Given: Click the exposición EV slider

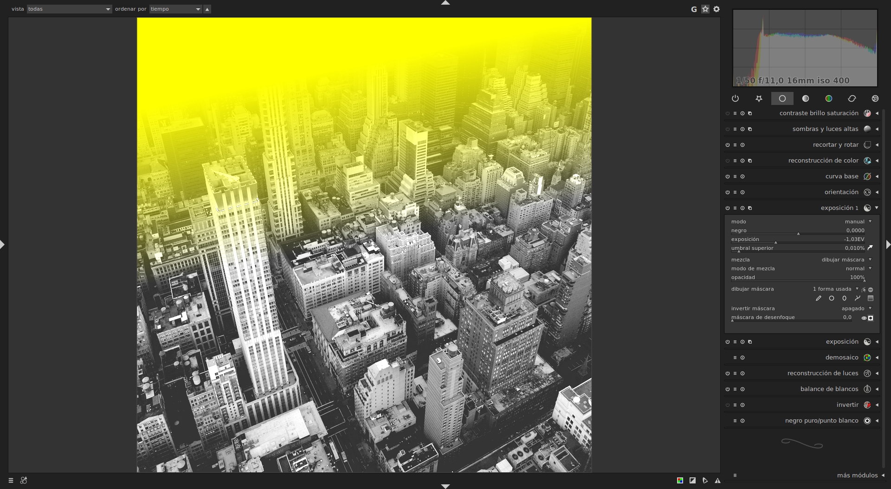Looking at the screenshot, I should (798, 240).
